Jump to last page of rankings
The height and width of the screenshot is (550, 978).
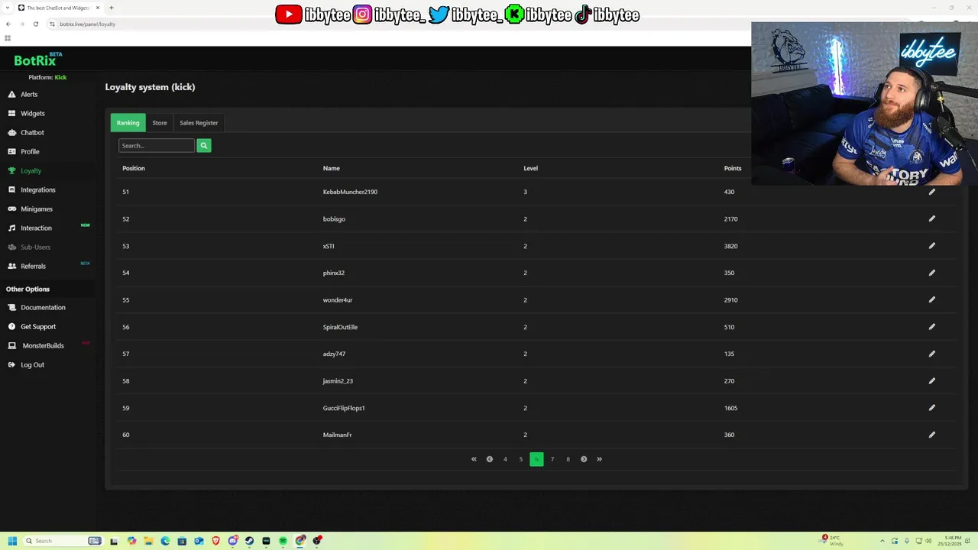(599, 459)
